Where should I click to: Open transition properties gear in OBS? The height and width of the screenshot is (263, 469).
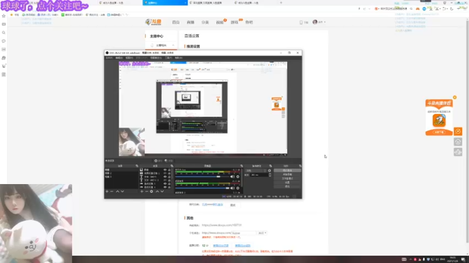pyautogui.click(x=270, y=171)
